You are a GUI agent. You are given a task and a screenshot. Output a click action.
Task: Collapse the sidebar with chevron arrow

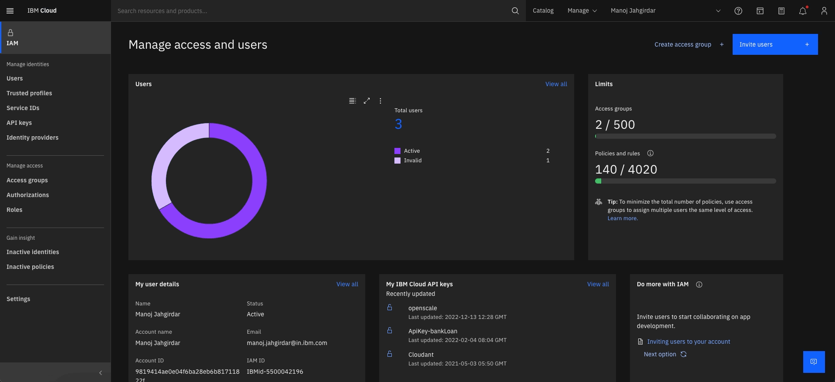(101, 373)
